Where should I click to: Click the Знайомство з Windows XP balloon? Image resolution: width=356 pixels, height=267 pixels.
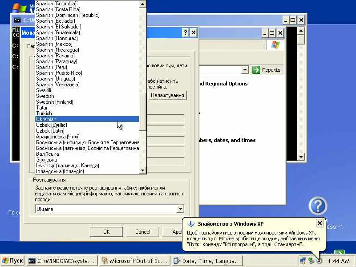254,235
